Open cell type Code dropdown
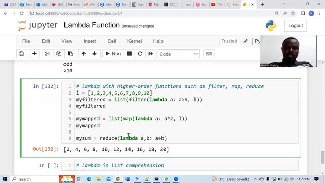Image resolution: width=325 pixels, height=183 pixels. pyautogui.click(x=179, y=54)
